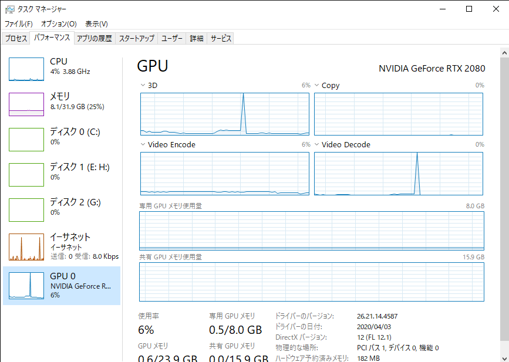
Task: Click the 8.0 GB dedicated memory maximum label
Action: click(x=475, y=206)
